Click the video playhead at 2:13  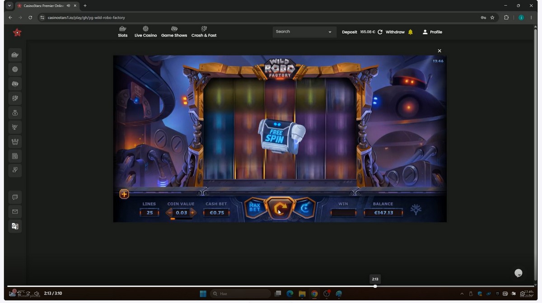375,286
